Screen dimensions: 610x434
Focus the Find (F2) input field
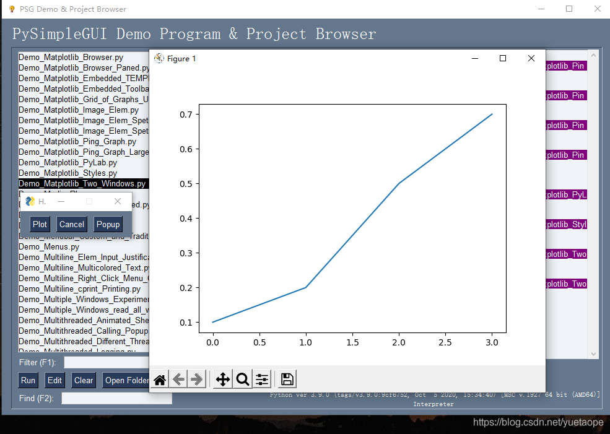[x=116, y=398]
